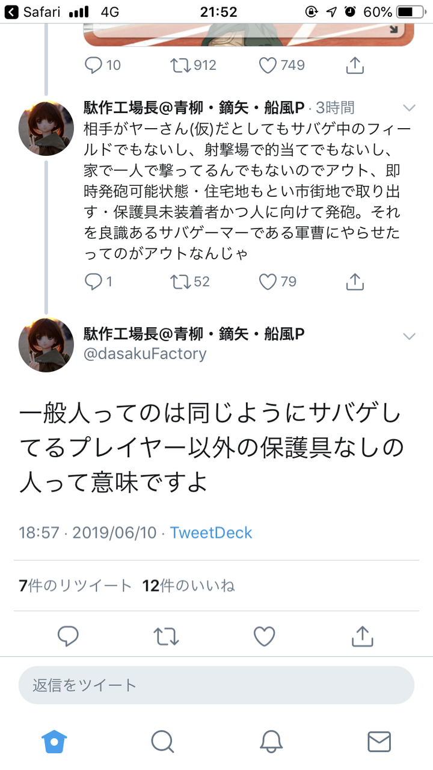
Task: Expand chevron menu on the main tweet
Action: [409, 336]
